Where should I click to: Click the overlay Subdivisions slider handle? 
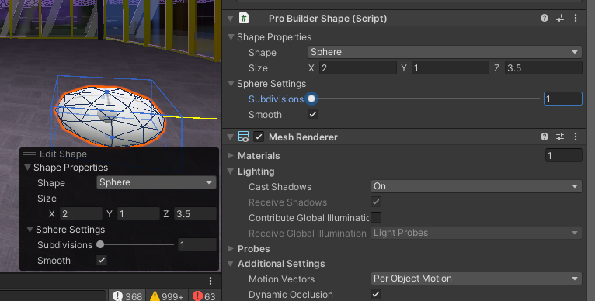(100, 244)
